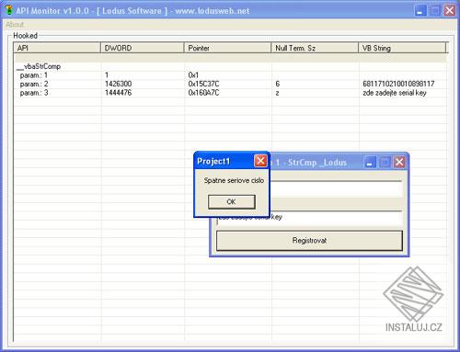The width and height of the screenshot is (460, 352).
Task: Click null-terminated value 6
Action: pos(278,84)
